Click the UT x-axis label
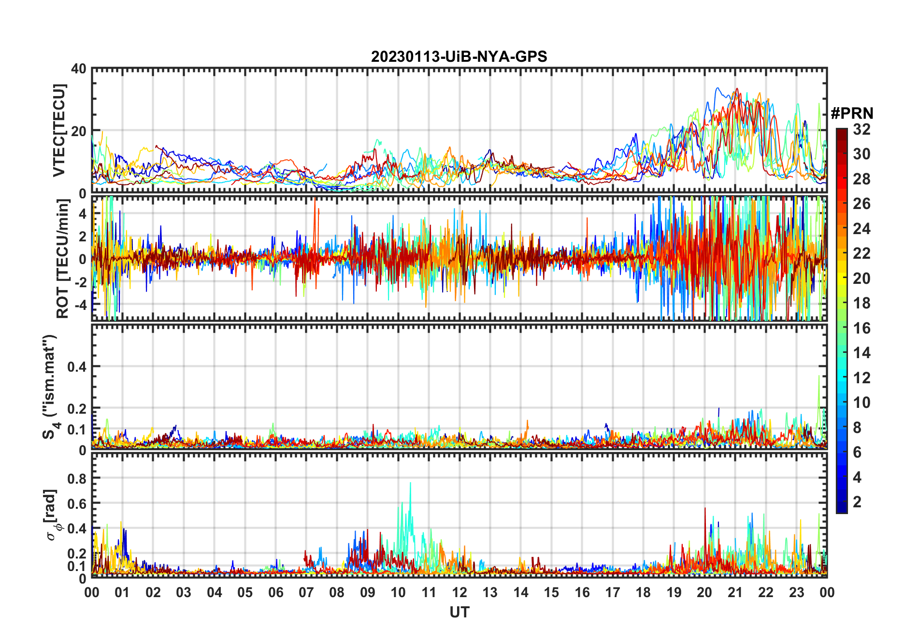Image resolution: width=919 pixels, height=642 pixels. (459, 612)
